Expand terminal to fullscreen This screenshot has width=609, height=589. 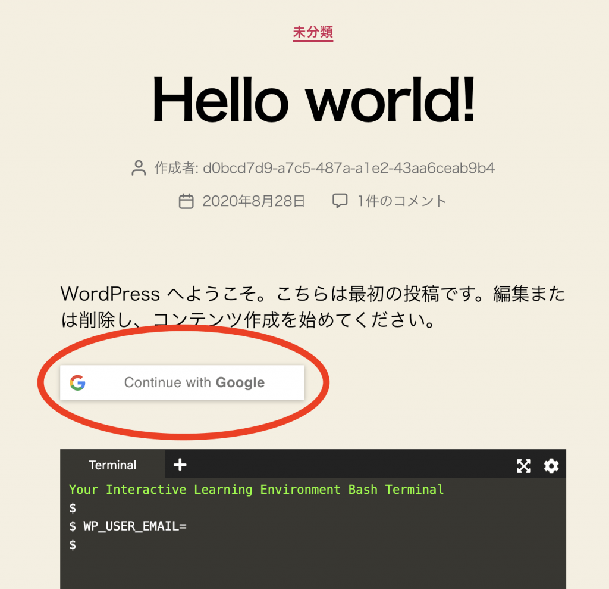click(x=523, y=466)
